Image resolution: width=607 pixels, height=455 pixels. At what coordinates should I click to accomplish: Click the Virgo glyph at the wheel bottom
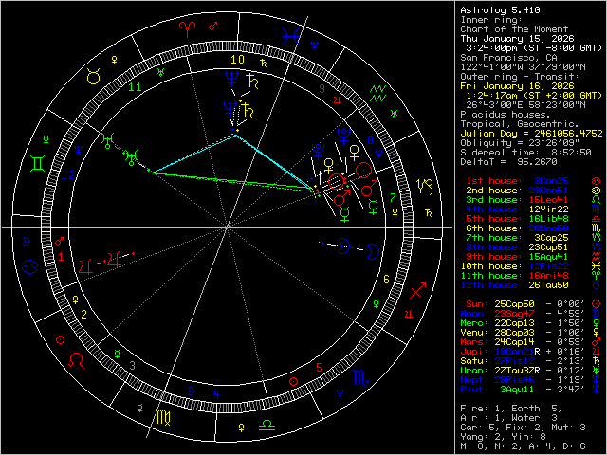165,415
